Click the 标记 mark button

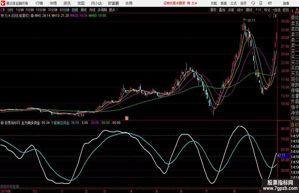pos(267,10)
